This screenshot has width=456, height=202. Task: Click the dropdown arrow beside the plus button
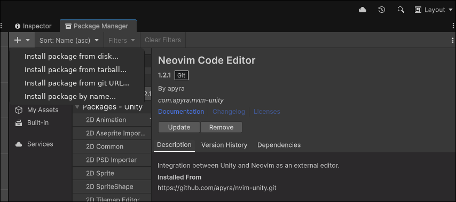pos(28,40)
